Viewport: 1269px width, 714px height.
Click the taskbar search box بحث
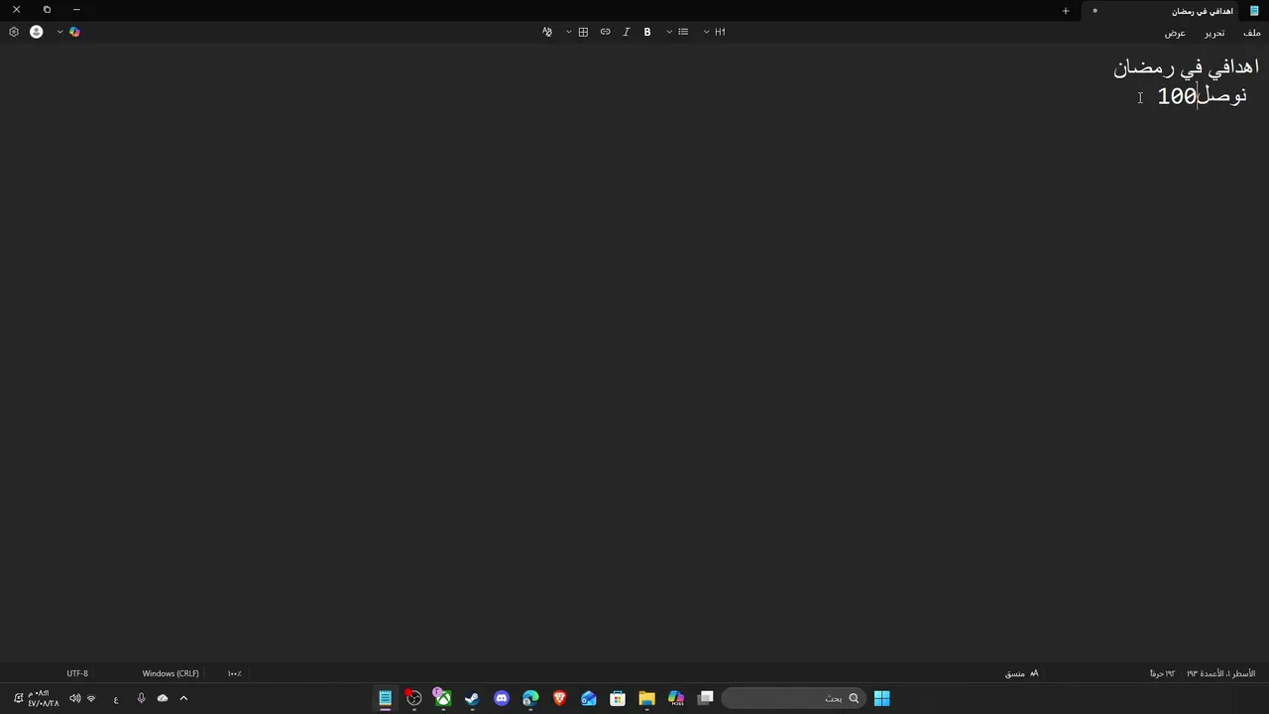coord(791,698)
